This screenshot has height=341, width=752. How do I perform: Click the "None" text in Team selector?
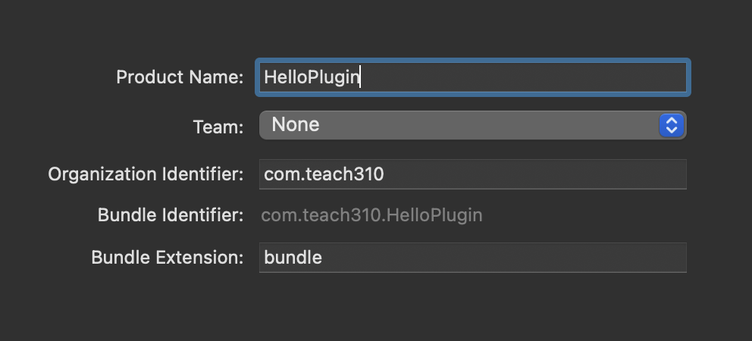pos(296,125)
